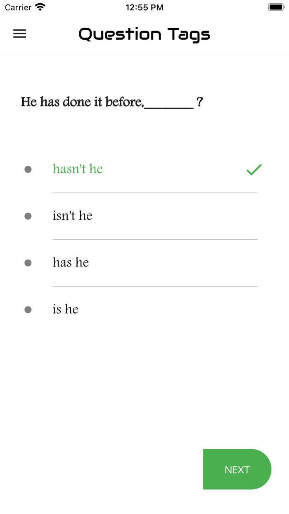Image resolution: width=289 pixels, height=514 pixels.
Task: Select the "is he" answer option
Action: pos(65,309)
